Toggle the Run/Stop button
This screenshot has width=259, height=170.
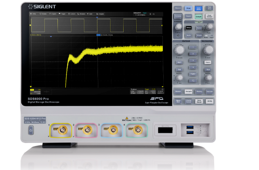(209, 8)
